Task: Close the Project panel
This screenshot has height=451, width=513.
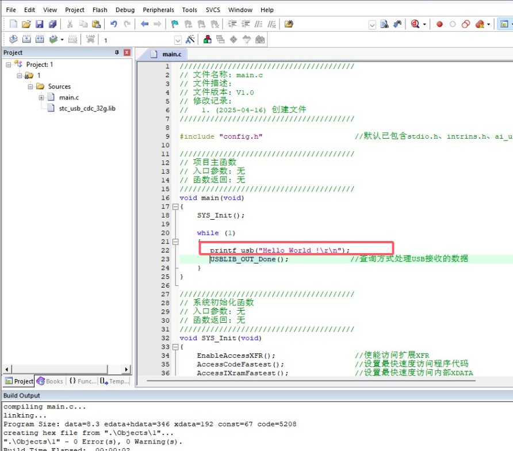Action: coord(127,52)
